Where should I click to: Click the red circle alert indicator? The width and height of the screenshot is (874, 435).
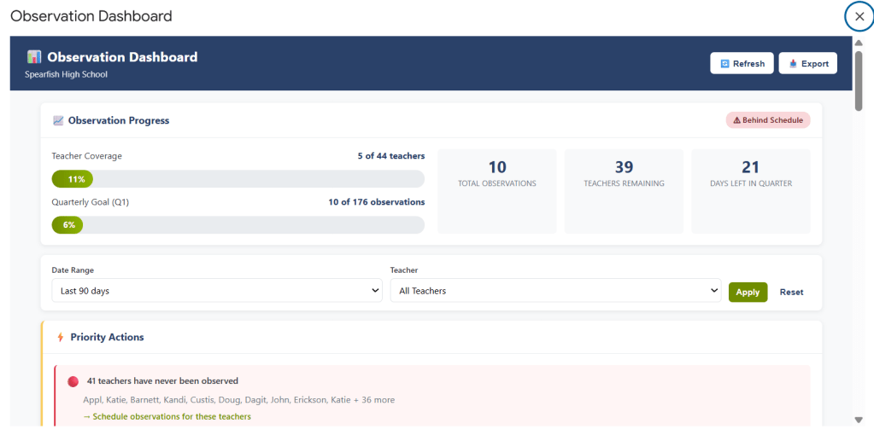pyautogui.click(x=73, y=381)
